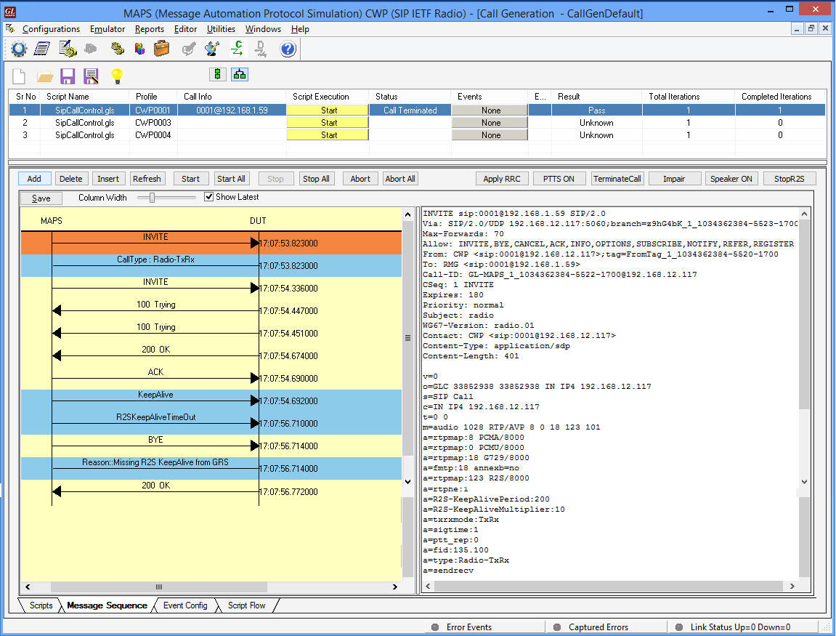Open the Utilities menu
Viewport: 836px width, 636px height.
[221, 29]
